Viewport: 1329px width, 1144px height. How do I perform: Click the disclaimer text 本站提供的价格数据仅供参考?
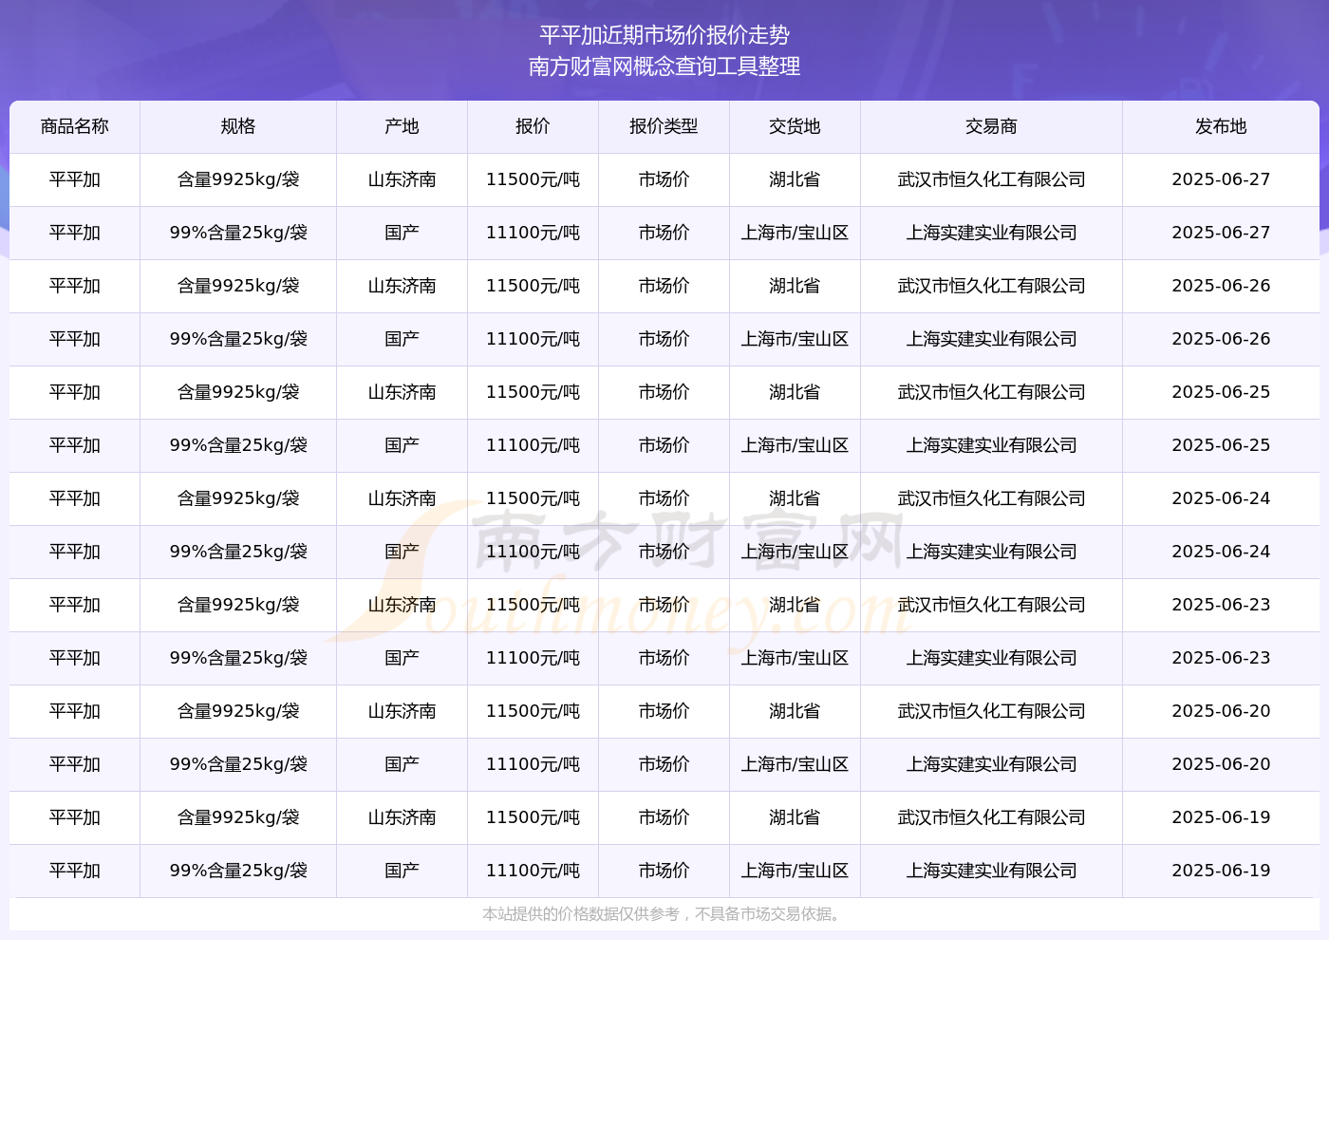coord(581,914)
